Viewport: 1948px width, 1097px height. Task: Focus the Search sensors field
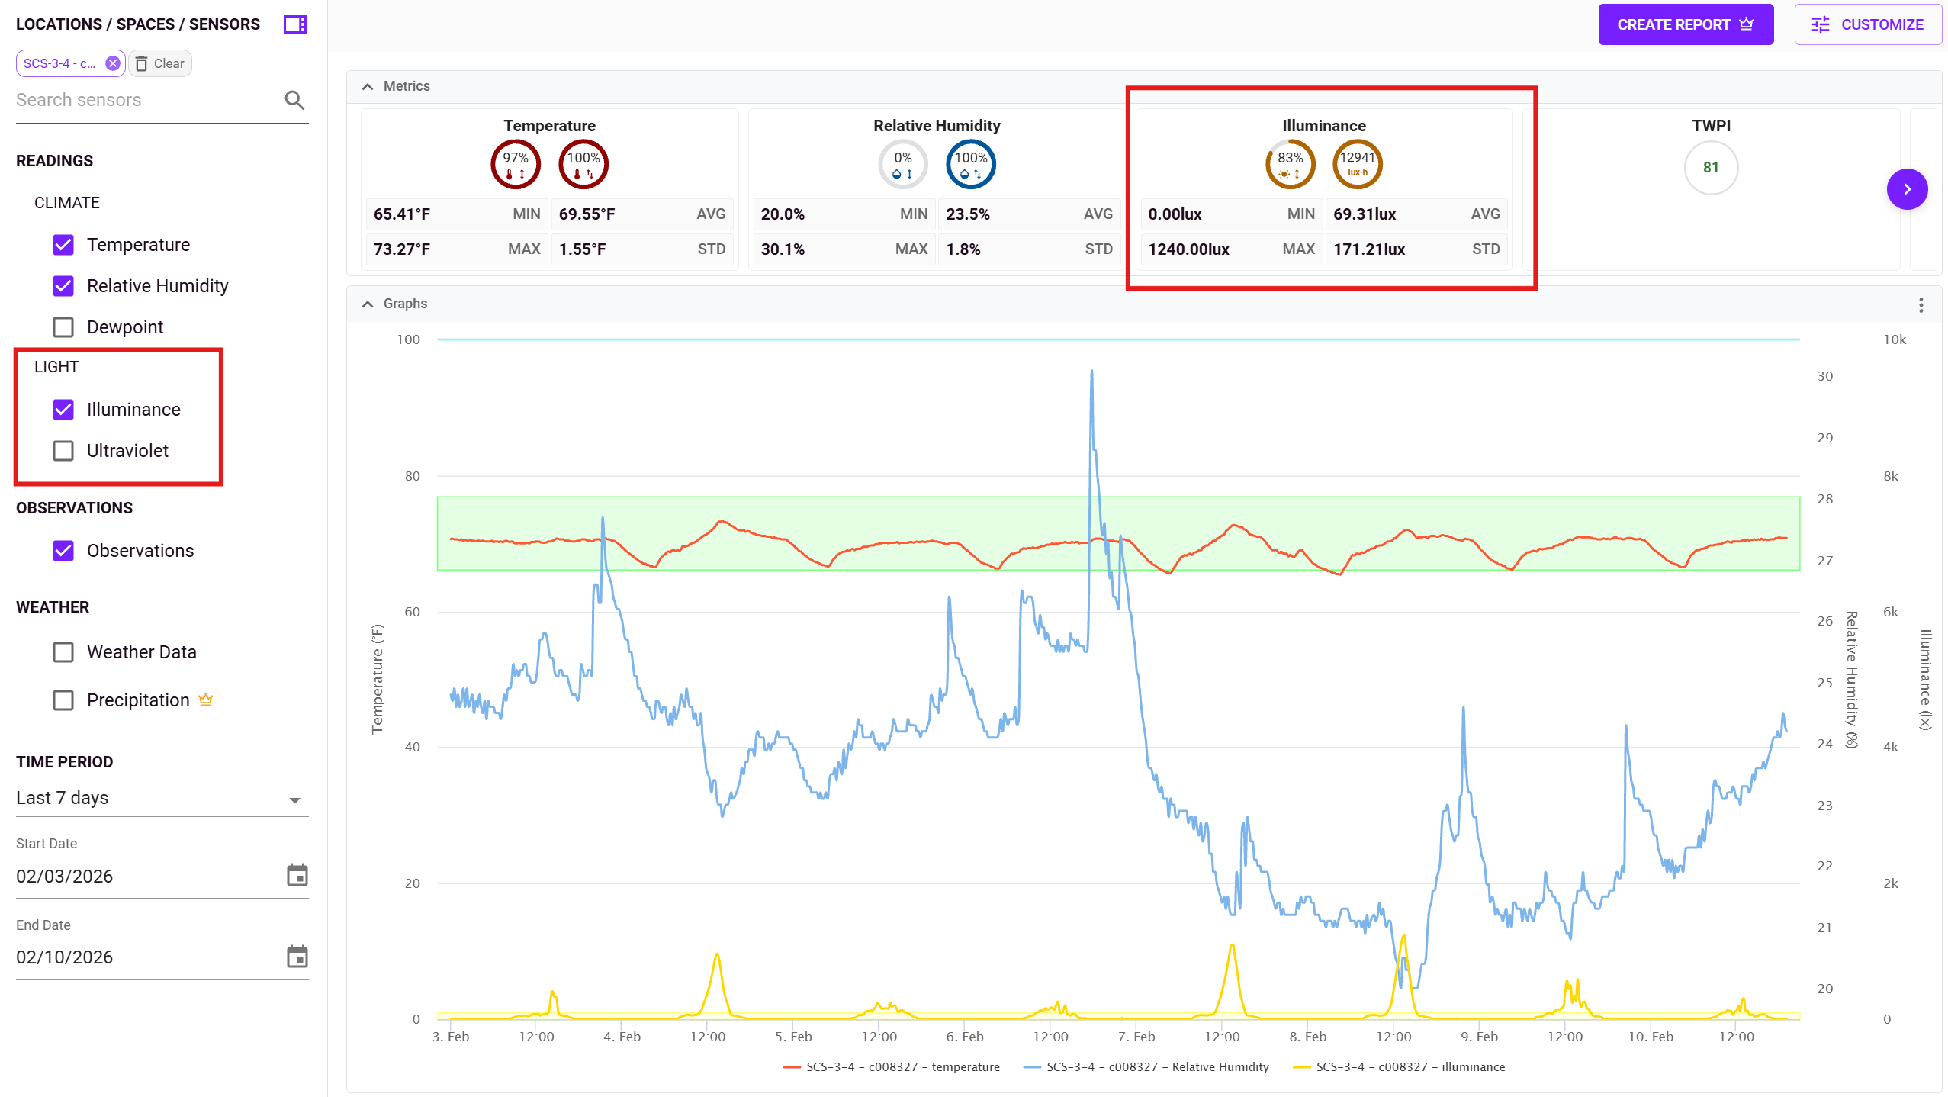point(145,100)
